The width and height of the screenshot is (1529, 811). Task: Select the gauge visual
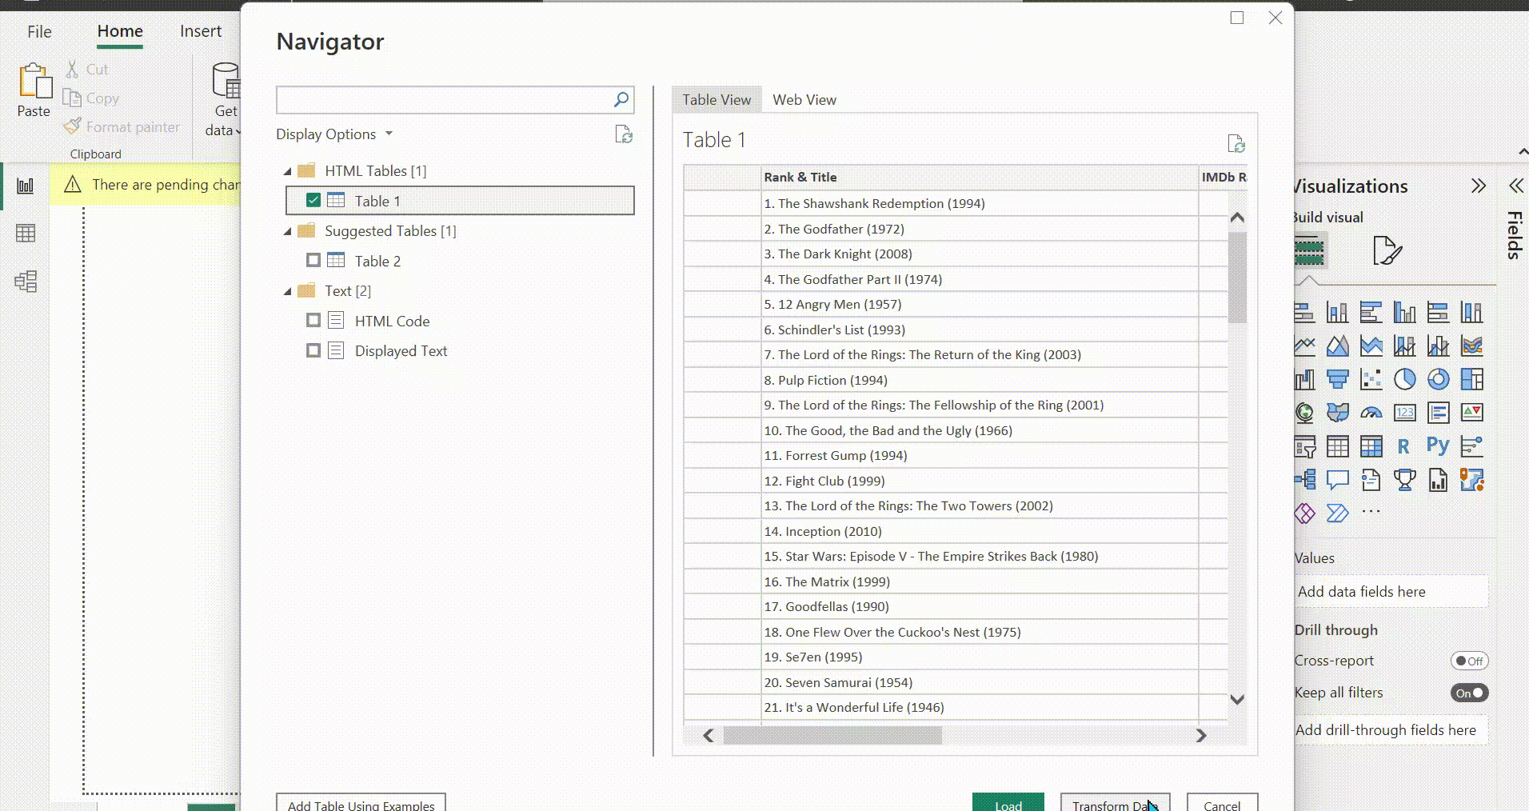pos(1371,413)
